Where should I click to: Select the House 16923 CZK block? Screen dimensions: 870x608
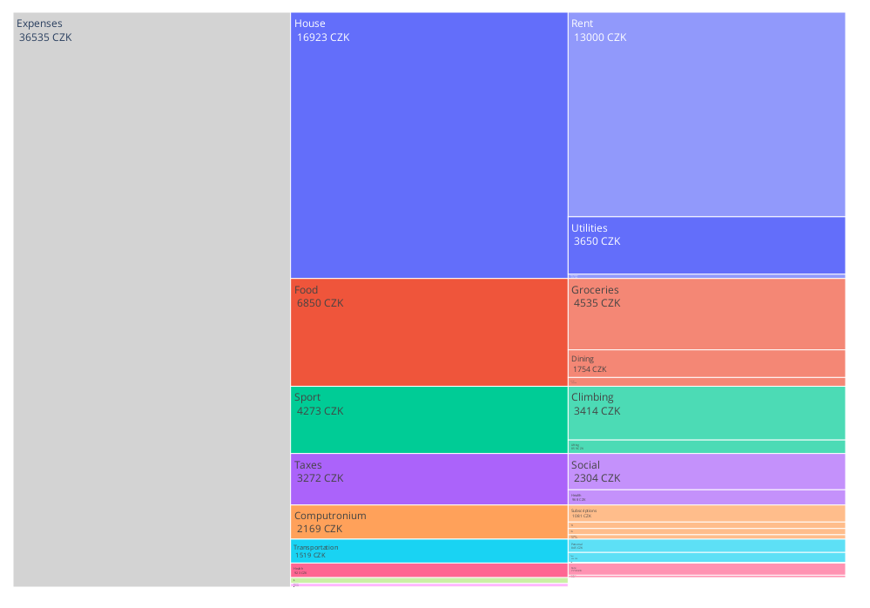click(x=428, y=145)
